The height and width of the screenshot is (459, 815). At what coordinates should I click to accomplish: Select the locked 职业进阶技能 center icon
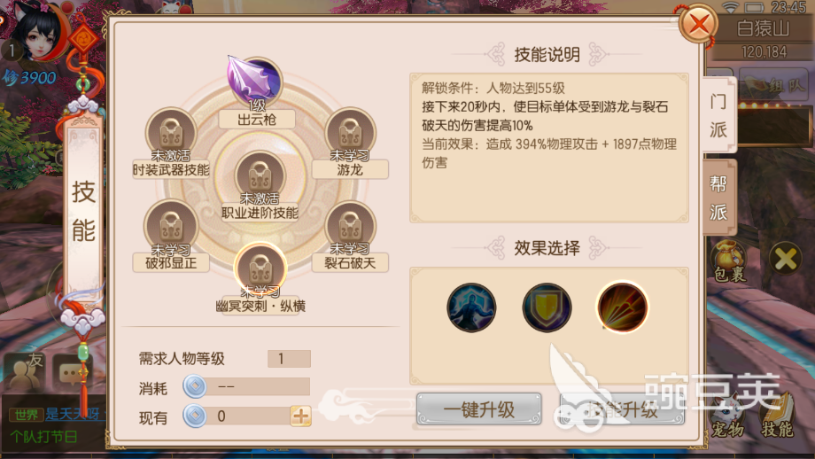click(x=260, y=175)
